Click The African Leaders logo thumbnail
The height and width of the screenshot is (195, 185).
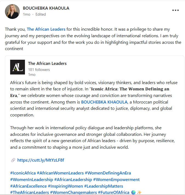click(x=18, y=67)
